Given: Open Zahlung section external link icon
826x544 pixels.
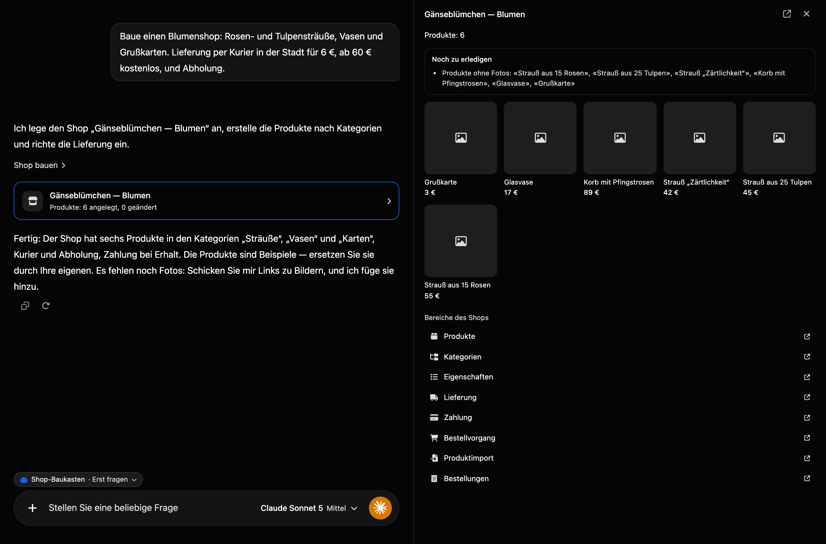Looking at the screenshot, I should tap(807, 418).
